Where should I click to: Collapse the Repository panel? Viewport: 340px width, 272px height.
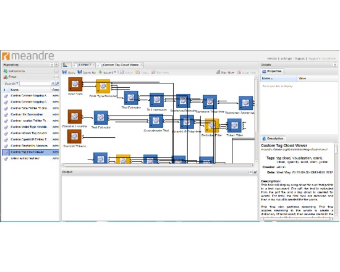tap(51, 65)
